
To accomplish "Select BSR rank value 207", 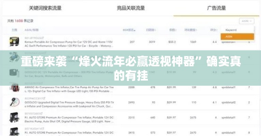I will coord(132,42).
